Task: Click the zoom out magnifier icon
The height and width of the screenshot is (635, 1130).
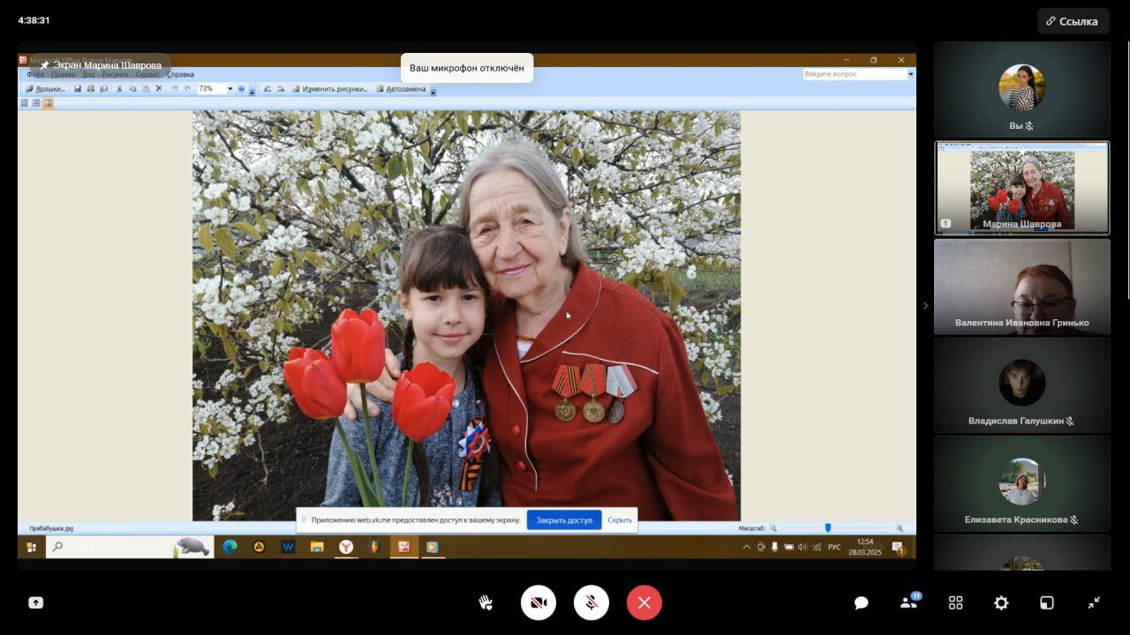Action: [x=773, y=527]
